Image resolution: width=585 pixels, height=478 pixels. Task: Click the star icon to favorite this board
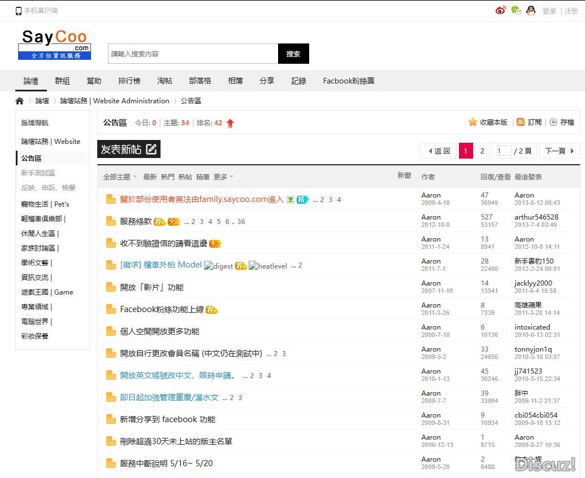coord(473,122)
